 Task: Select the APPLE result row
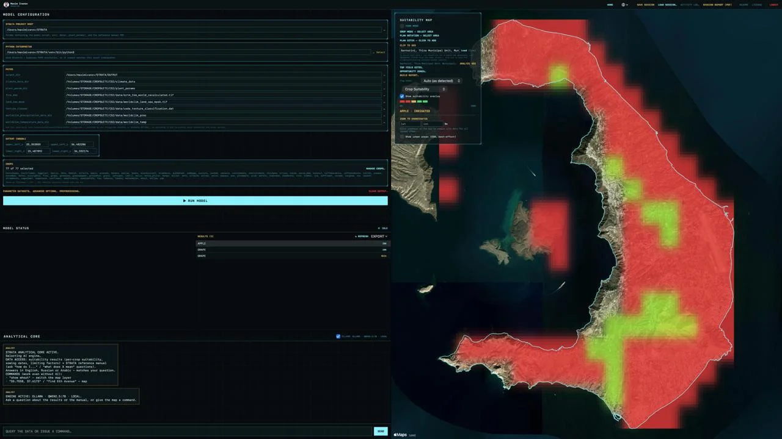pos(292,243)
